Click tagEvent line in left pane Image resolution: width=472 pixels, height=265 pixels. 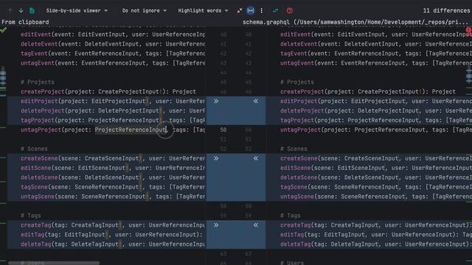click(x=113, y=54)
